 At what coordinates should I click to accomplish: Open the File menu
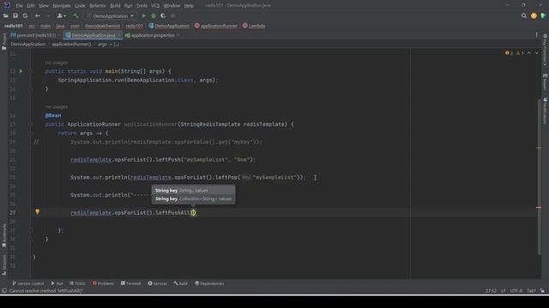19,6
